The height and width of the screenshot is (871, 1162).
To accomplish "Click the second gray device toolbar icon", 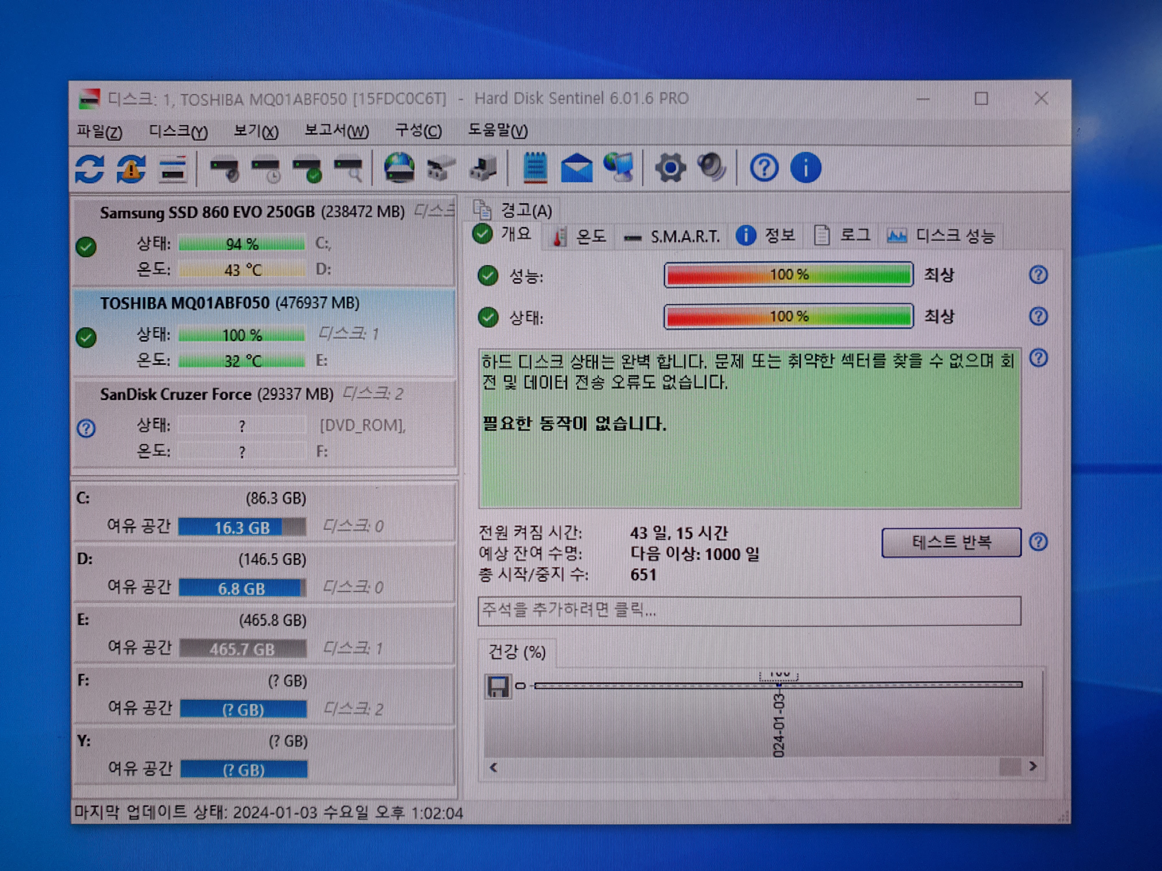I will [483, 169].
